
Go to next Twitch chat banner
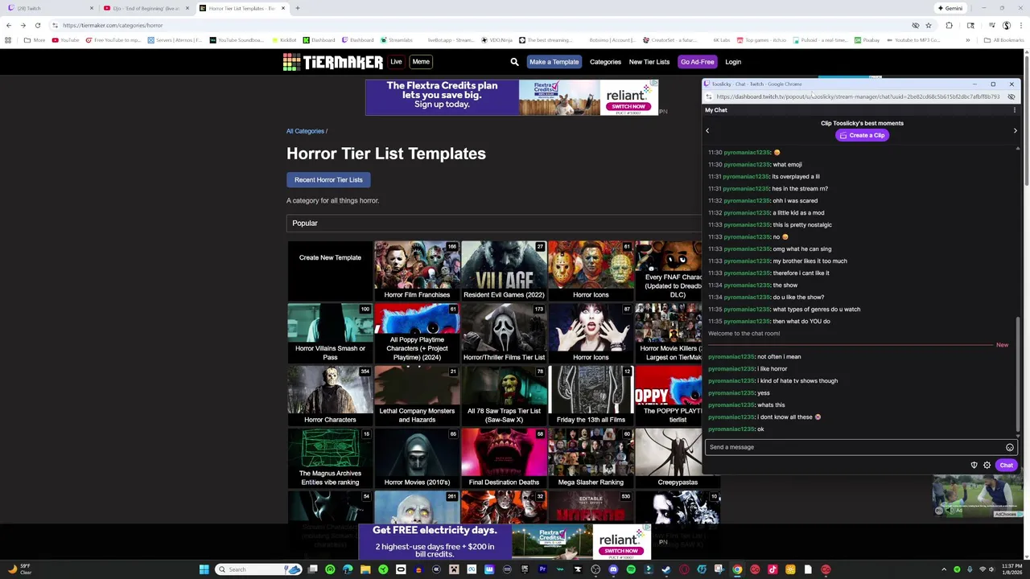pyautogui.click(x=1015, y=130)
